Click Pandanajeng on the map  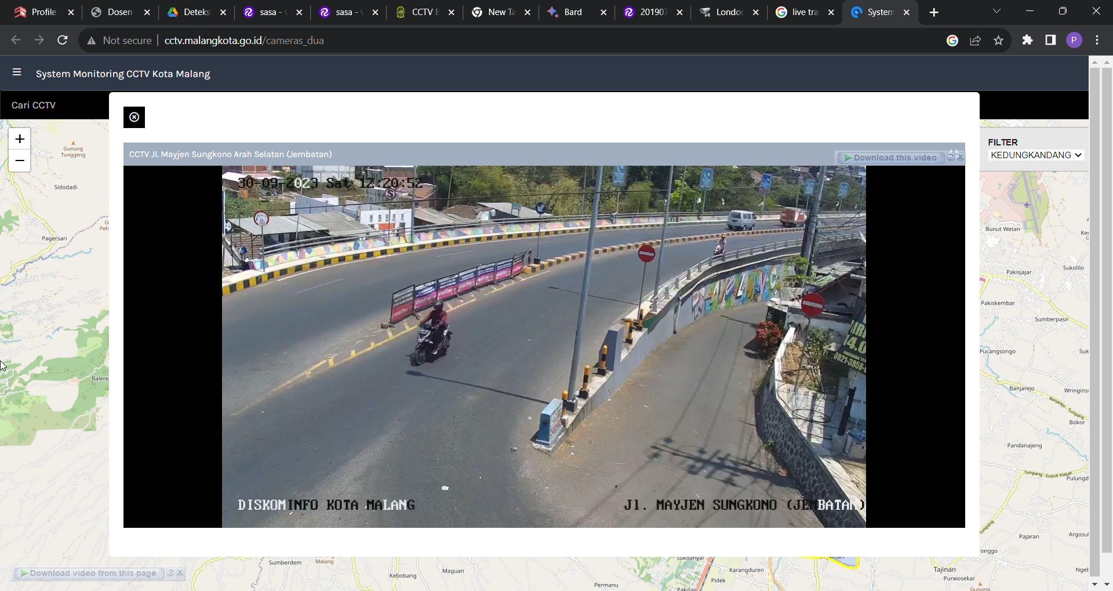1024,446
